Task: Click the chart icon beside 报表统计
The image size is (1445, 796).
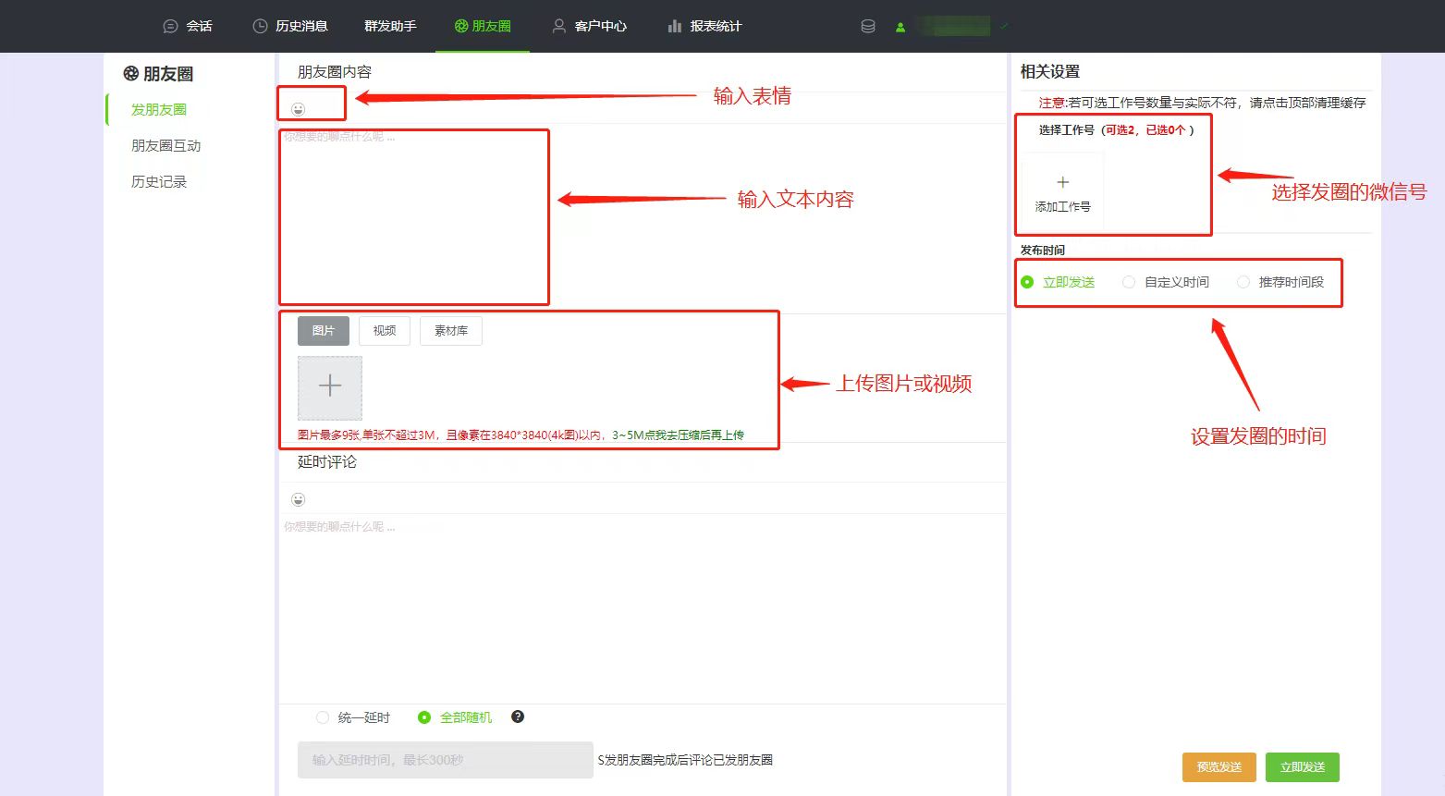Action: pyautogui.click(x=674, y=26)
